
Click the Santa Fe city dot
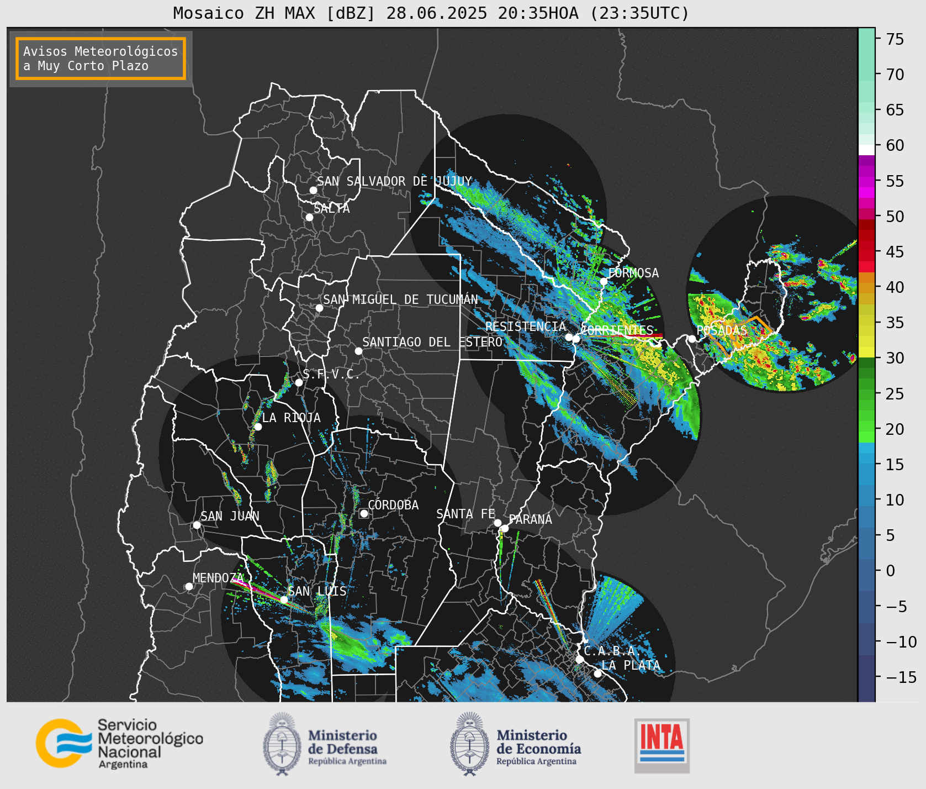(x=498, y=523)
